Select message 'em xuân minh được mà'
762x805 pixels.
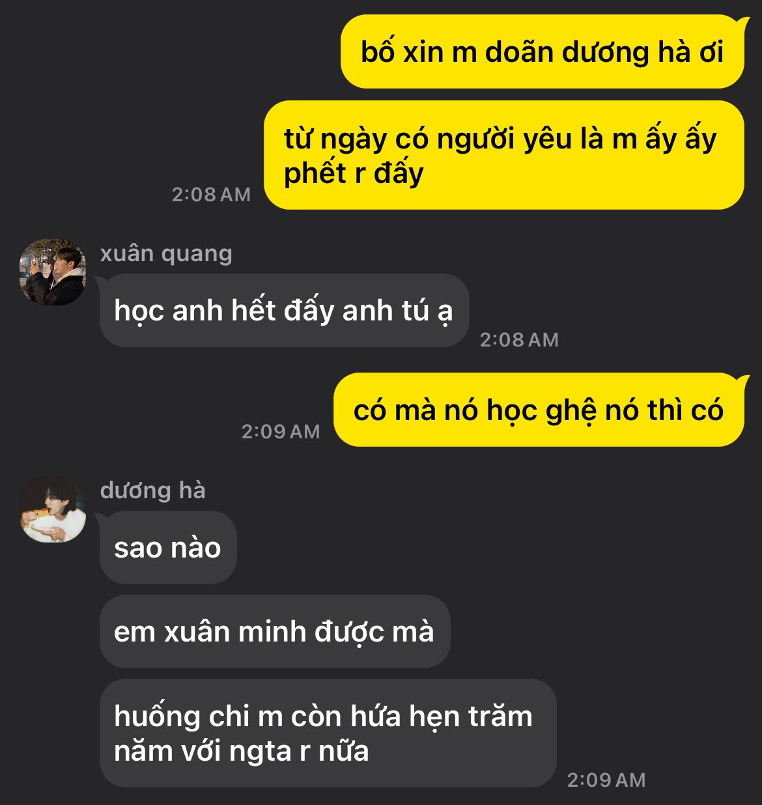click(275, 631)
